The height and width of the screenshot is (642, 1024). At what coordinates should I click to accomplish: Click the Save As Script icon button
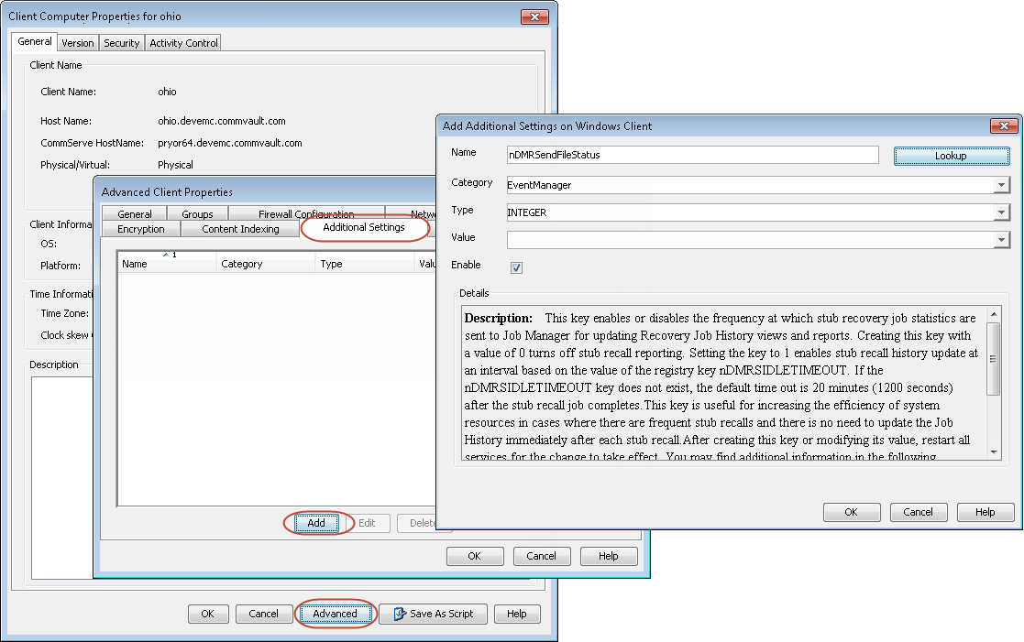click(433, 614)
